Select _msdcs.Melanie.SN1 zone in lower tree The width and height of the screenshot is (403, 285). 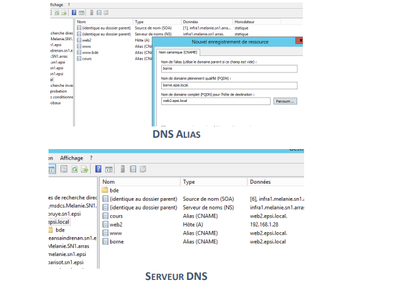[x=72, y=206]
